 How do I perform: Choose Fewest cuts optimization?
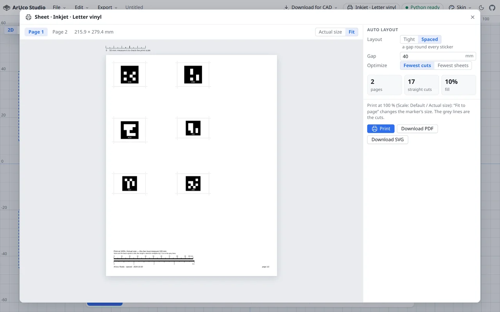pyautogui.click(x=417, y=66)
